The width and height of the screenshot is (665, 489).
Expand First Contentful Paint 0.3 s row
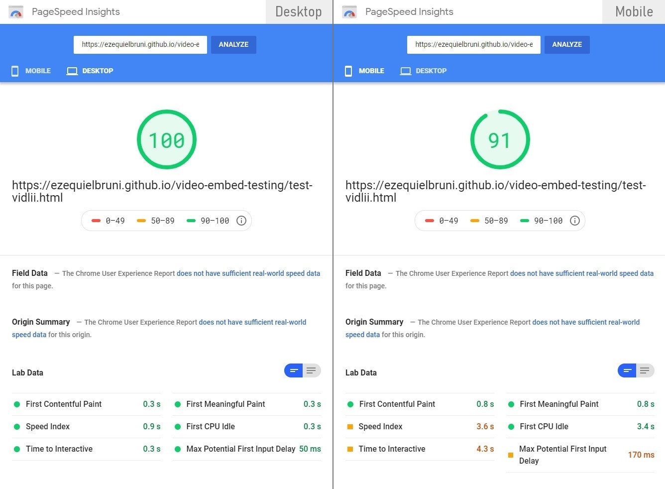pos(86,404)
